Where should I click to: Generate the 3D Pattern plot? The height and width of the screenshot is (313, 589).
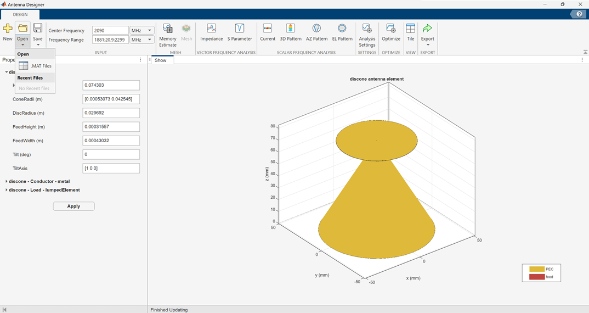click(x=291, y=32)
